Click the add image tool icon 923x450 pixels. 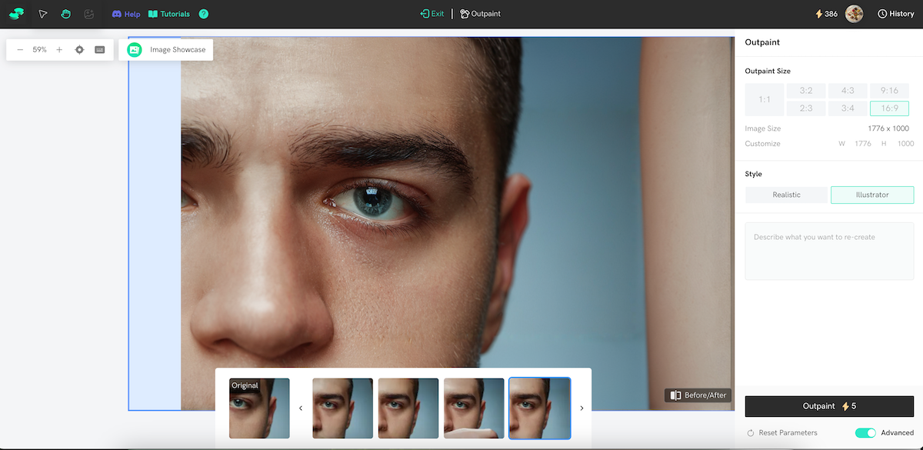(x=88, y=13)
